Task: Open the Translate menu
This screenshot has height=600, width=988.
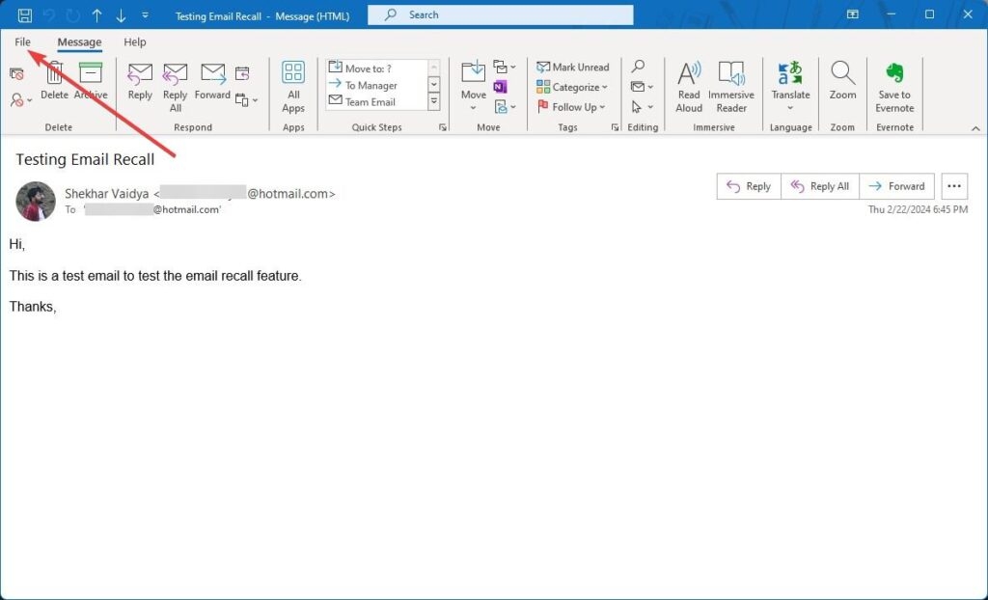Action: click(x=790, y=87)
